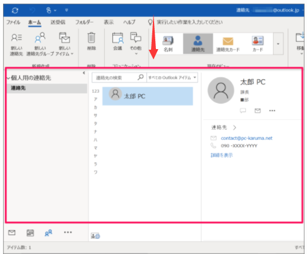
Task: Click the address book icon below contact list
Action: pyautogui.click(x=95, y=236)
